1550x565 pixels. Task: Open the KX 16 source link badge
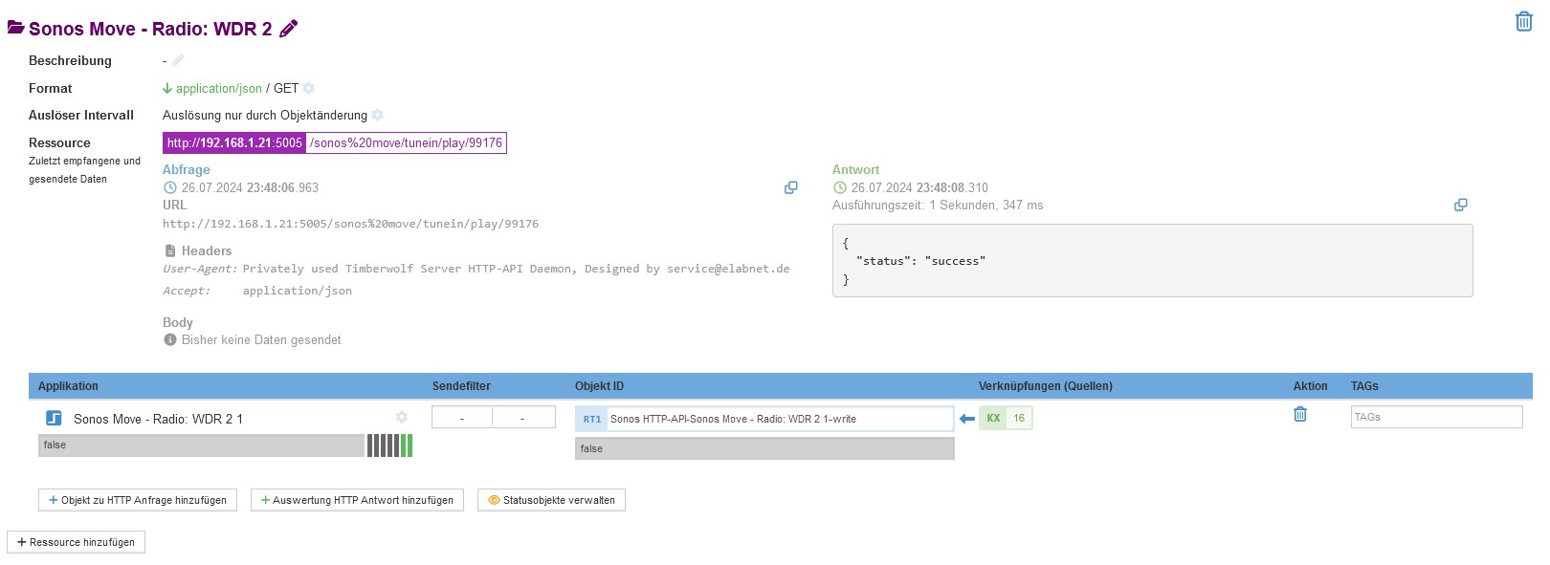click(1006, 418)
